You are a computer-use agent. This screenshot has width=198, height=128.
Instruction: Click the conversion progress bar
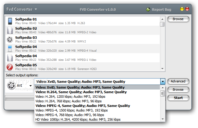tap(19, 98)
